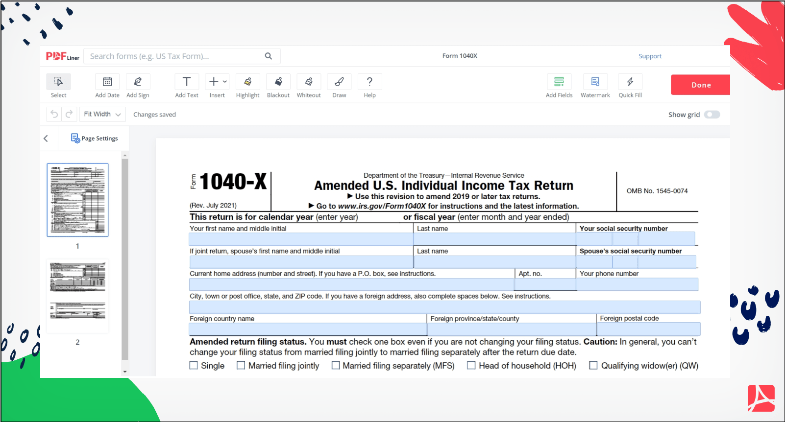This screenshot has width=785, height=422.
Task: Click the Done button
Action: tap(701, 85)
